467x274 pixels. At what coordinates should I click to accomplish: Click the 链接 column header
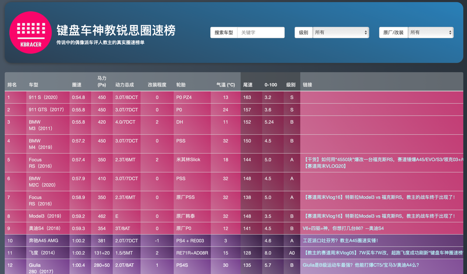(308, 85)
